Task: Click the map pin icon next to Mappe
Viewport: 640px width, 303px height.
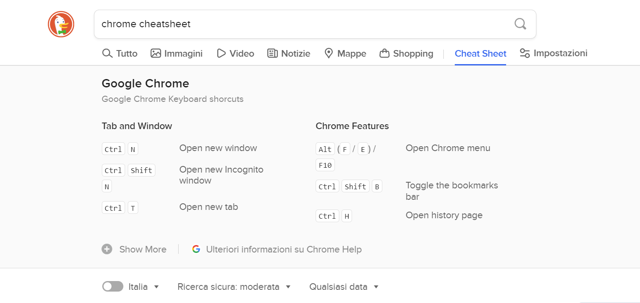Action: 329,53
